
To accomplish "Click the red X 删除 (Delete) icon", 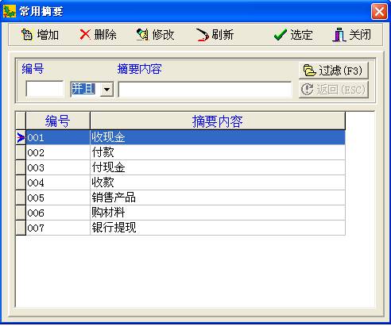I will pyautogui.click(x=85, y=35).
